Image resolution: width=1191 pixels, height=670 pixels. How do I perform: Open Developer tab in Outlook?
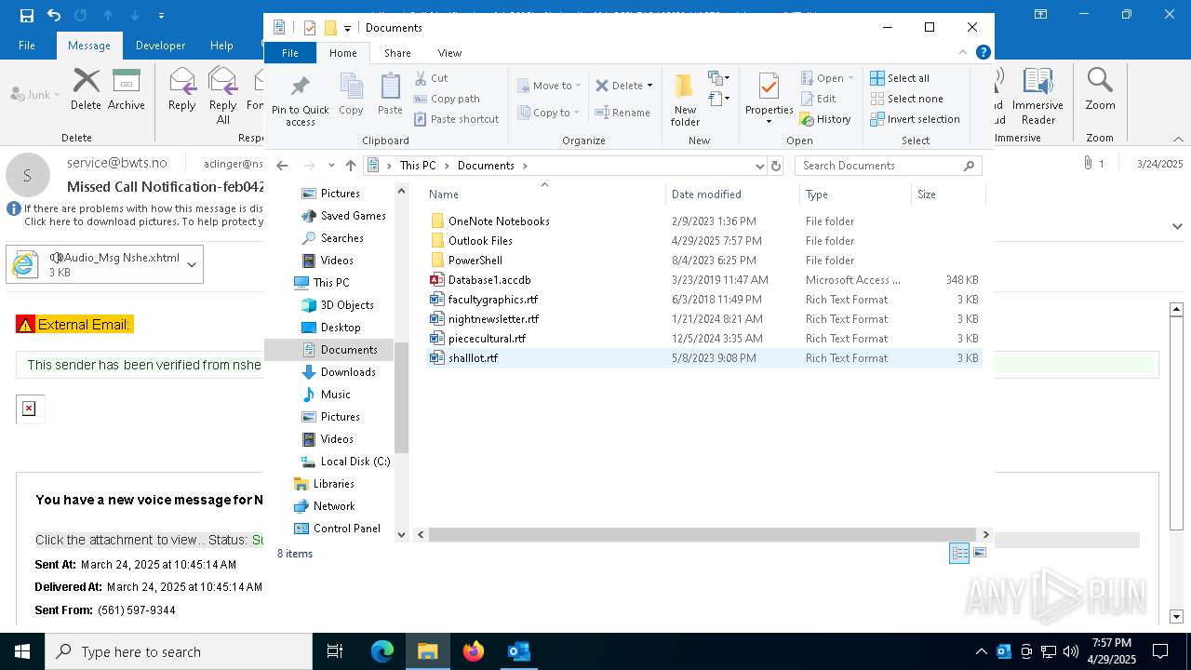[x=160, y=46]
